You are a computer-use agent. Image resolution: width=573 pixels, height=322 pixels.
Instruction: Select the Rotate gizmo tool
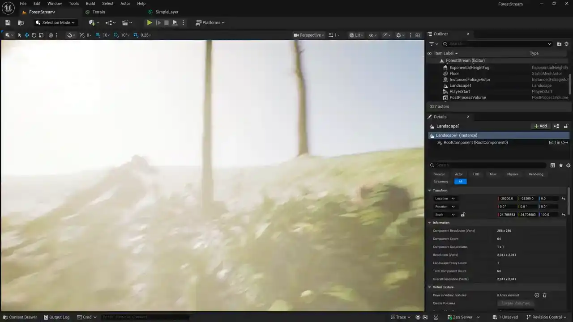(34, 35)
